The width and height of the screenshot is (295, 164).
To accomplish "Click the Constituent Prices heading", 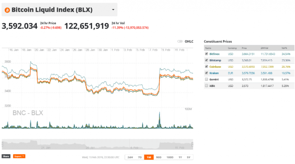I will click(218, 42).
